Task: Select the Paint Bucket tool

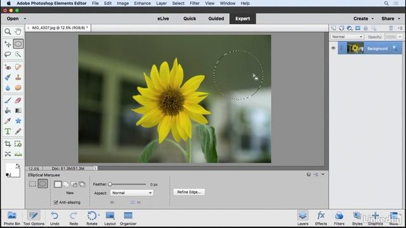Action: point(8,111)
